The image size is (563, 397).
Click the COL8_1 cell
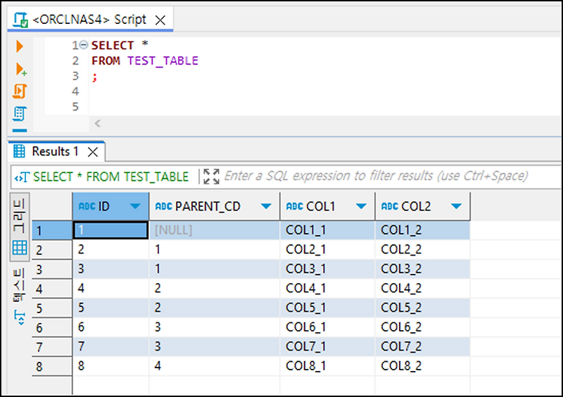point(327,366)
